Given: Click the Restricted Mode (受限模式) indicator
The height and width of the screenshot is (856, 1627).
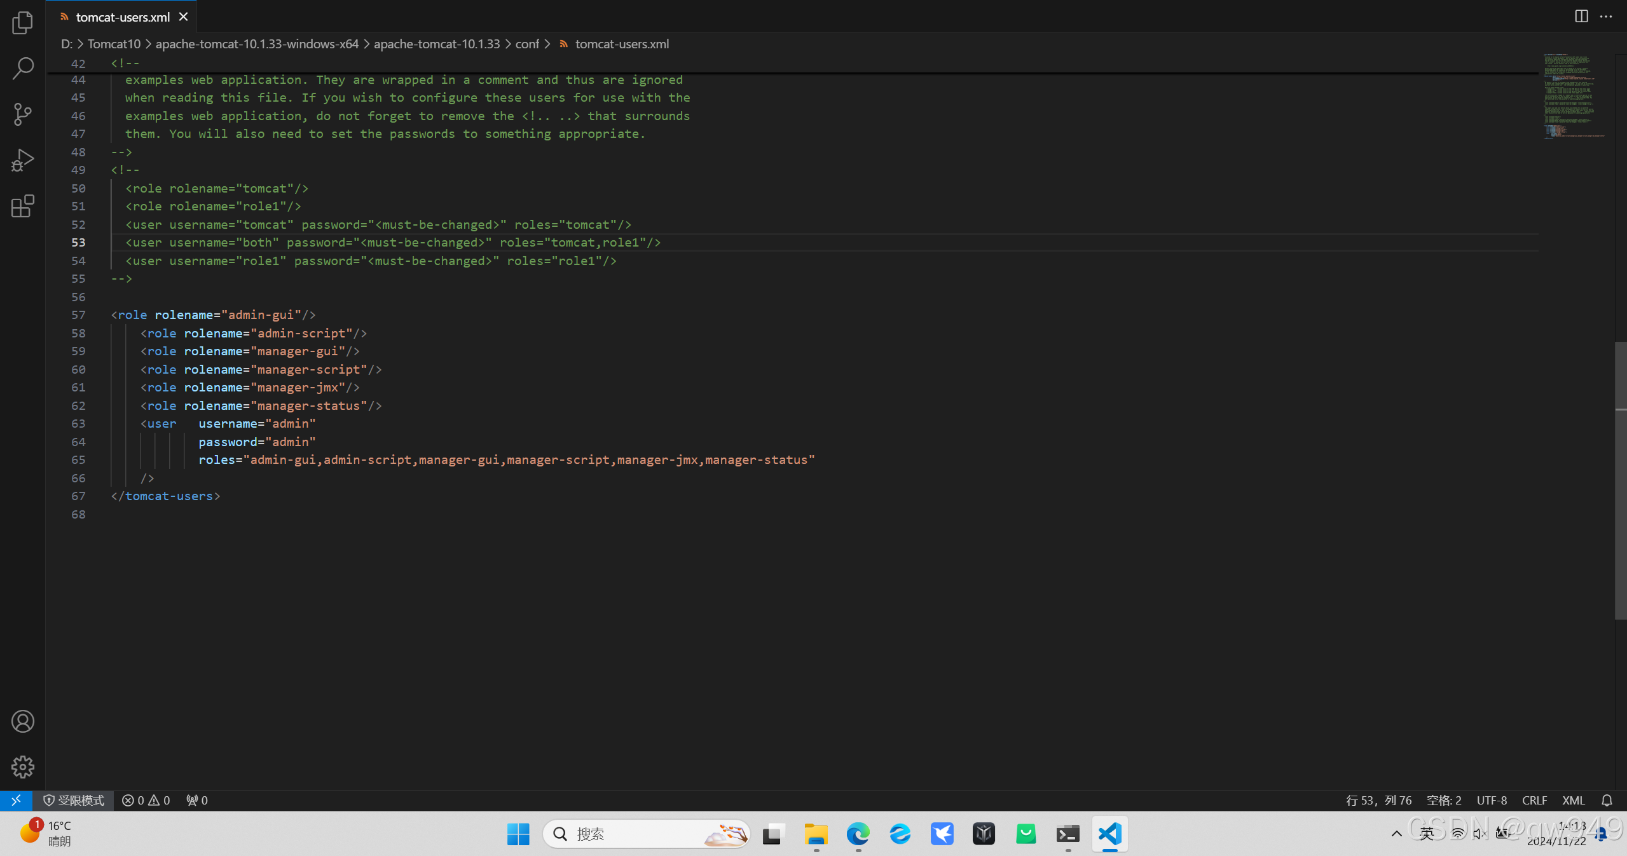Looking at the screenshot, I should 74,801.
